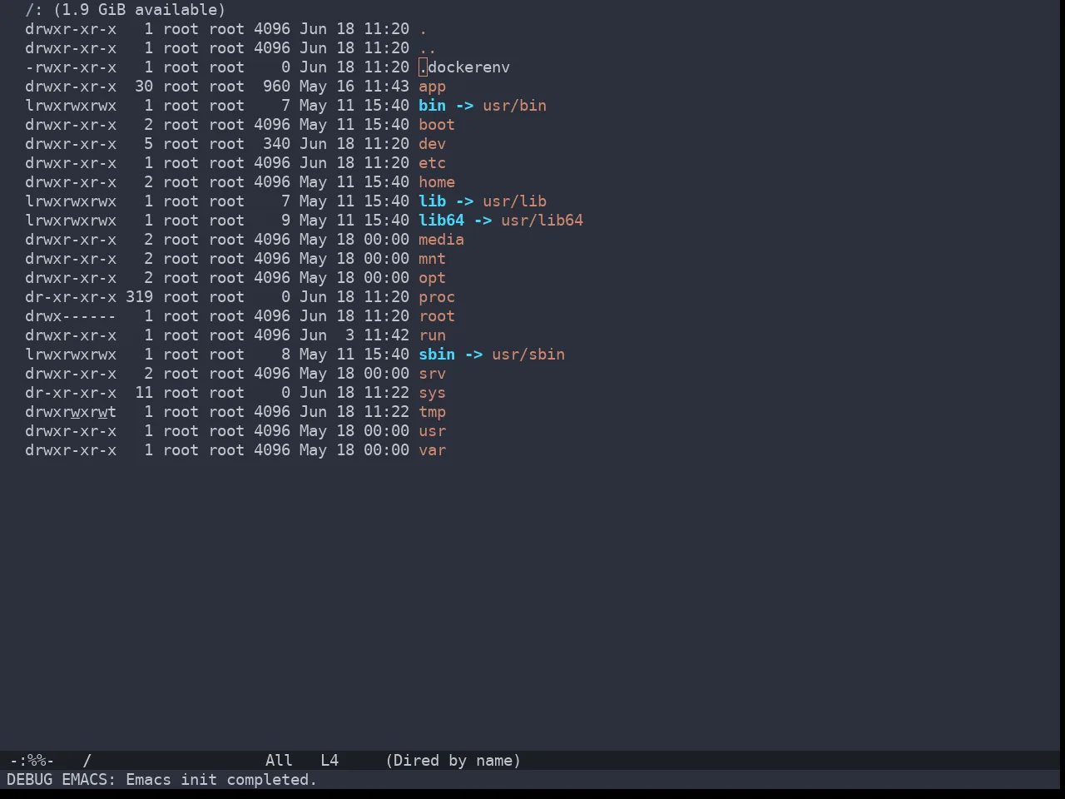Click the usr/bin symlink target
Image resolution: width=1065 pixels, height=799 pixels.
[x=514, y=106]
